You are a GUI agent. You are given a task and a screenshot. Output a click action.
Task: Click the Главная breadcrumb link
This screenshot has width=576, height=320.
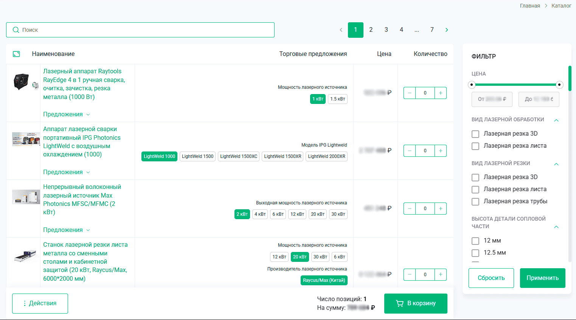pos(530,6)
